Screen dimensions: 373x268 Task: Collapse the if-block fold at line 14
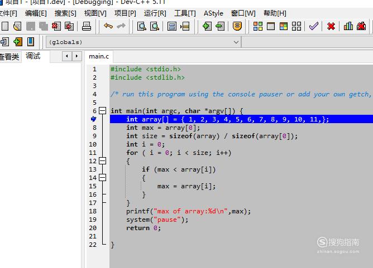point(102,178)
